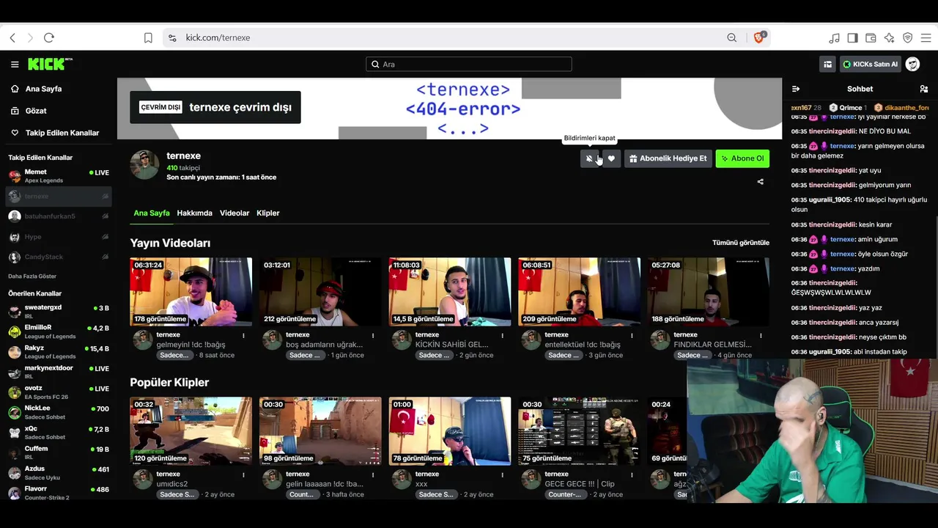
Task: Open batuhanfurkan5 channel in sidebar
Action: click(59, 216)
